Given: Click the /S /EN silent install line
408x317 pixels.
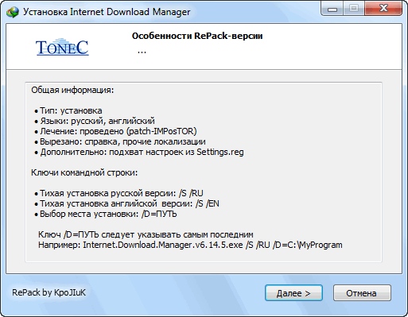Looking at the screenshot, I should [x=127, y=203].
